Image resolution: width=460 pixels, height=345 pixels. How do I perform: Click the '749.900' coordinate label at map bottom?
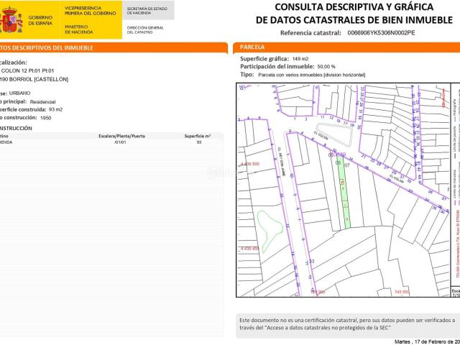tap(318, 292)
